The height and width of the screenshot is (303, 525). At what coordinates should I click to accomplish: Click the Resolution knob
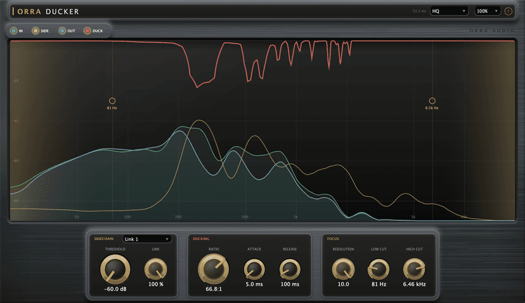[343, 269]
